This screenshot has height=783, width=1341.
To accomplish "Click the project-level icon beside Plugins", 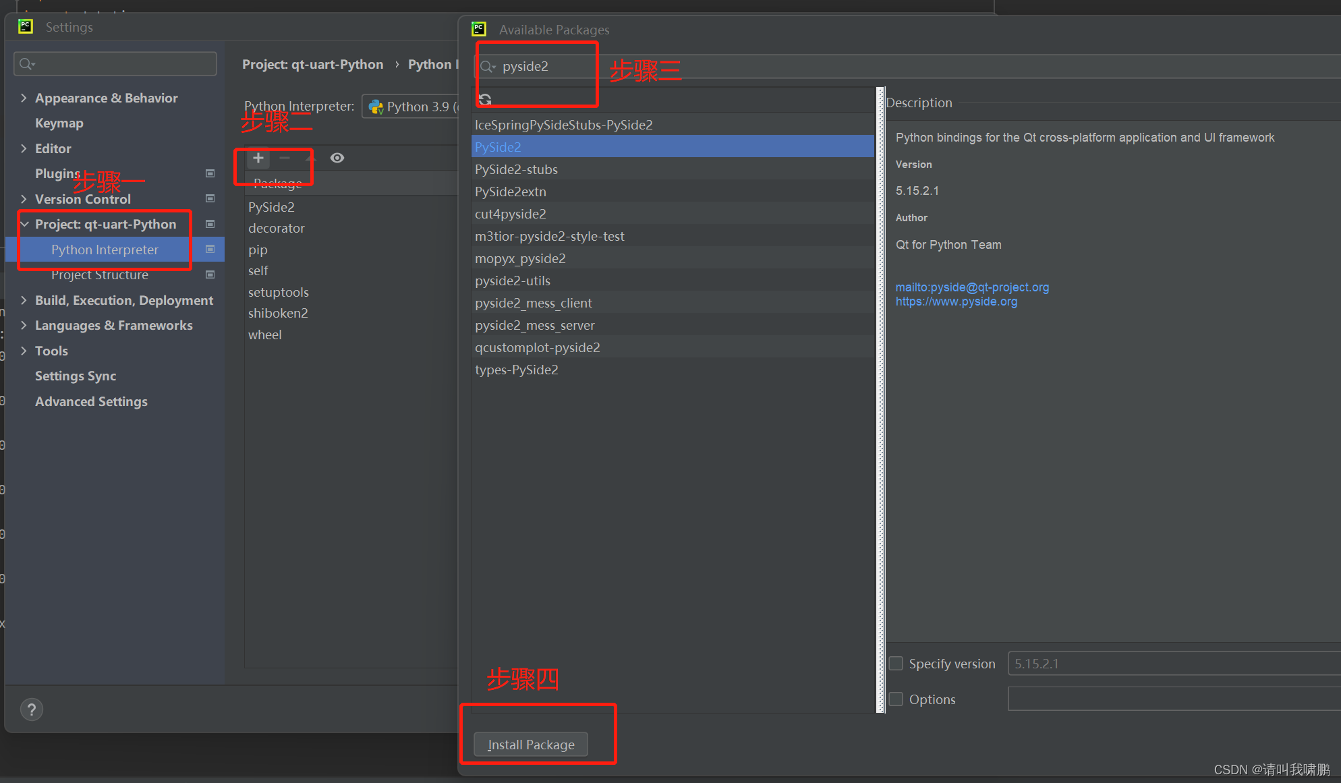I will (210, 173).
